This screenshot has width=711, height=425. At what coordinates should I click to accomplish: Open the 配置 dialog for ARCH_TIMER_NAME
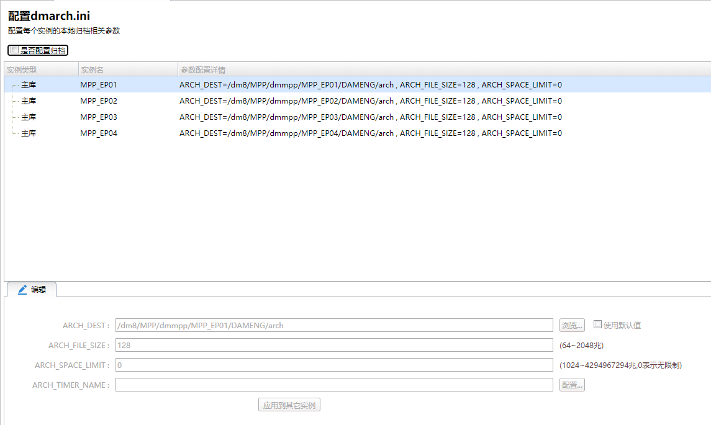[571, 385]
